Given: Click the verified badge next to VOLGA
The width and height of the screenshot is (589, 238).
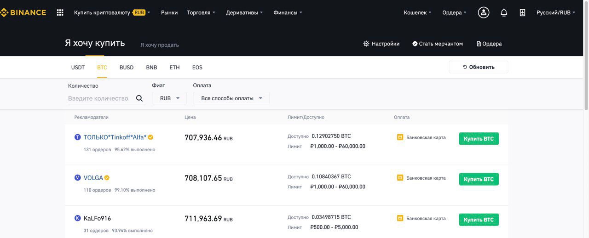Looking at the screenshot, I should [x=107, y=178].
